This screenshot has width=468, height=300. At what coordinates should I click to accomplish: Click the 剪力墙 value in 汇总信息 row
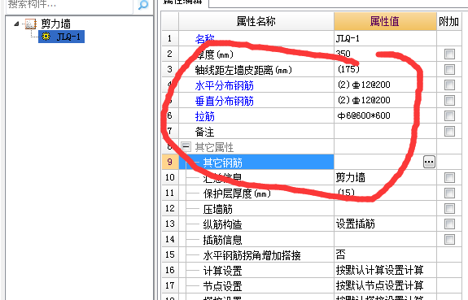point(385,178)
